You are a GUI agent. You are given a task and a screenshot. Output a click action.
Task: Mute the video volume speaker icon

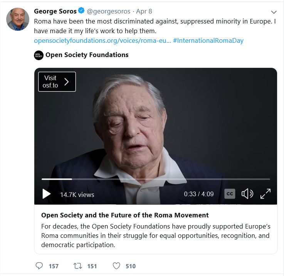pos(247,194)
